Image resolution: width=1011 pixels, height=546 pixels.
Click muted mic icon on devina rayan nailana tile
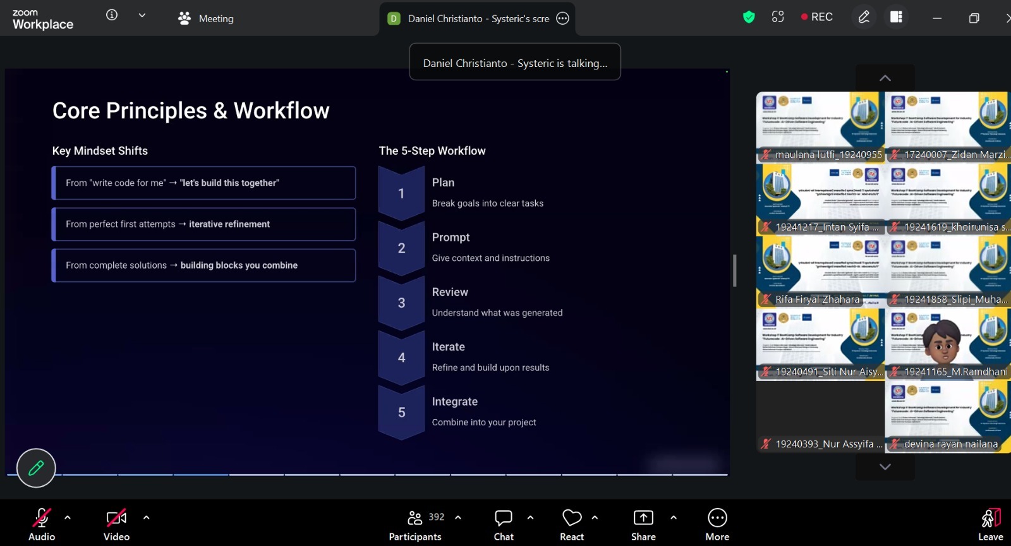(x=895, y=444)
